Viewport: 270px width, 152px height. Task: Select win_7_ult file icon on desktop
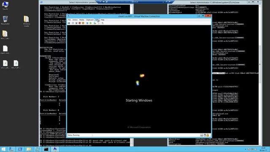(x=5, y=65)
